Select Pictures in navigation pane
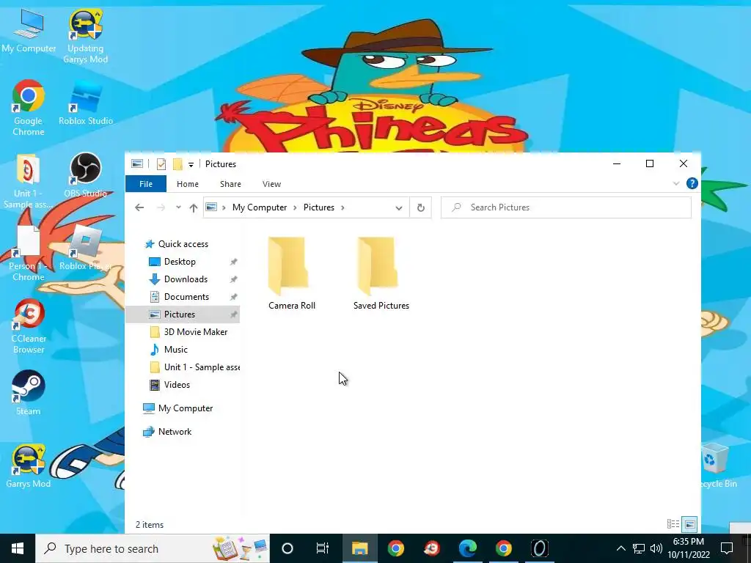The height and width of the screenshot is (563, 751). point(179,314)
